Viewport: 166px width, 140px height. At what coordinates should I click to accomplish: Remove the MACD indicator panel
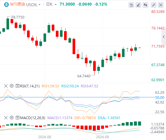click(x=6, y=118)
